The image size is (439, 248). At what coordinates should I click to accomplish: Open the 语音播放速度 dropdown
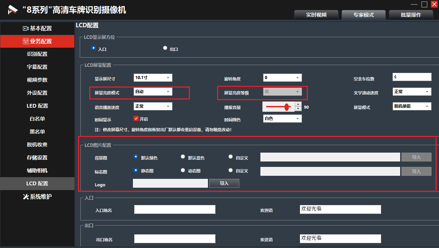[x=153, y=106]
